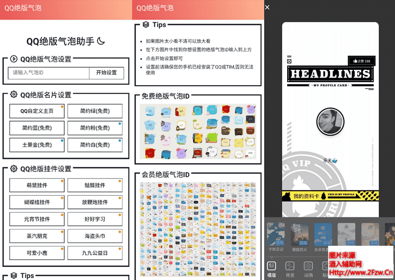Viewport: 395px width, 280px height.
Task: Select the tan template thumbnail with circular avatar
Action: 370,234
